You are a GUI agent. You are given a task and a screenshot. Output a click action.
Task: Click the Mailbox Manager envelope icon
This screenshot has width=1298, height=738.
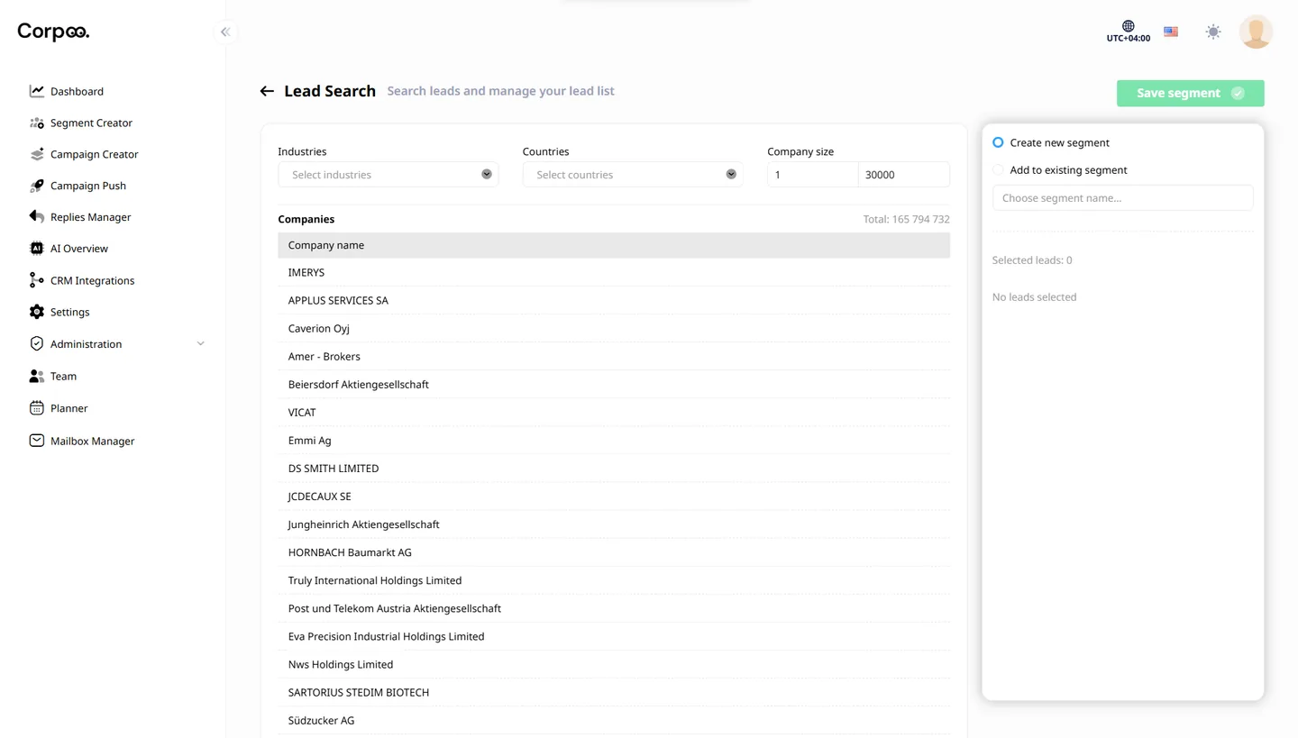coord(36,441)
